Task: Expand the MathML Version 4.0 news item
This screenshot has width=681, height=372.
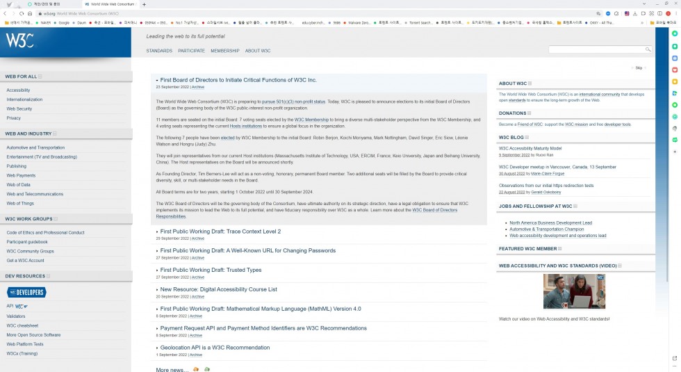Action: click(x=157, y=309)
